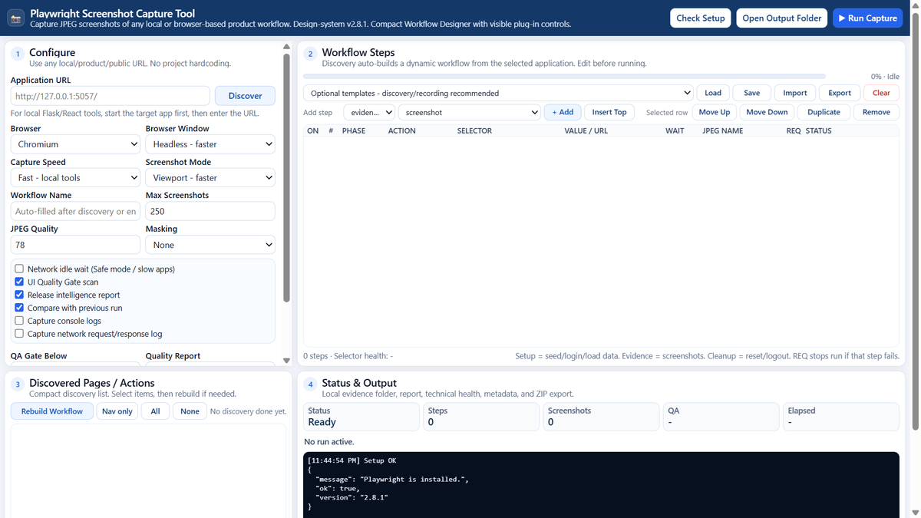Open Capture Speed dropdown
This screenshot has height=518, width=921.
click(x=75, y=178)
